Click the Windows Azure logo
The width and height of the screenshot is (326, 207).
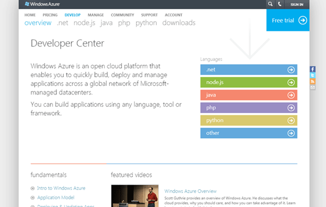point(42,4)
